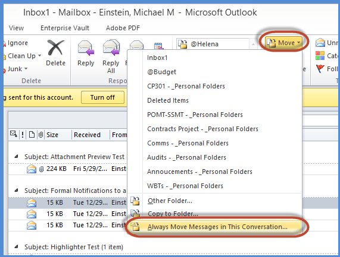
Task: Open the View ribbon tab
Action: point(16,28)
